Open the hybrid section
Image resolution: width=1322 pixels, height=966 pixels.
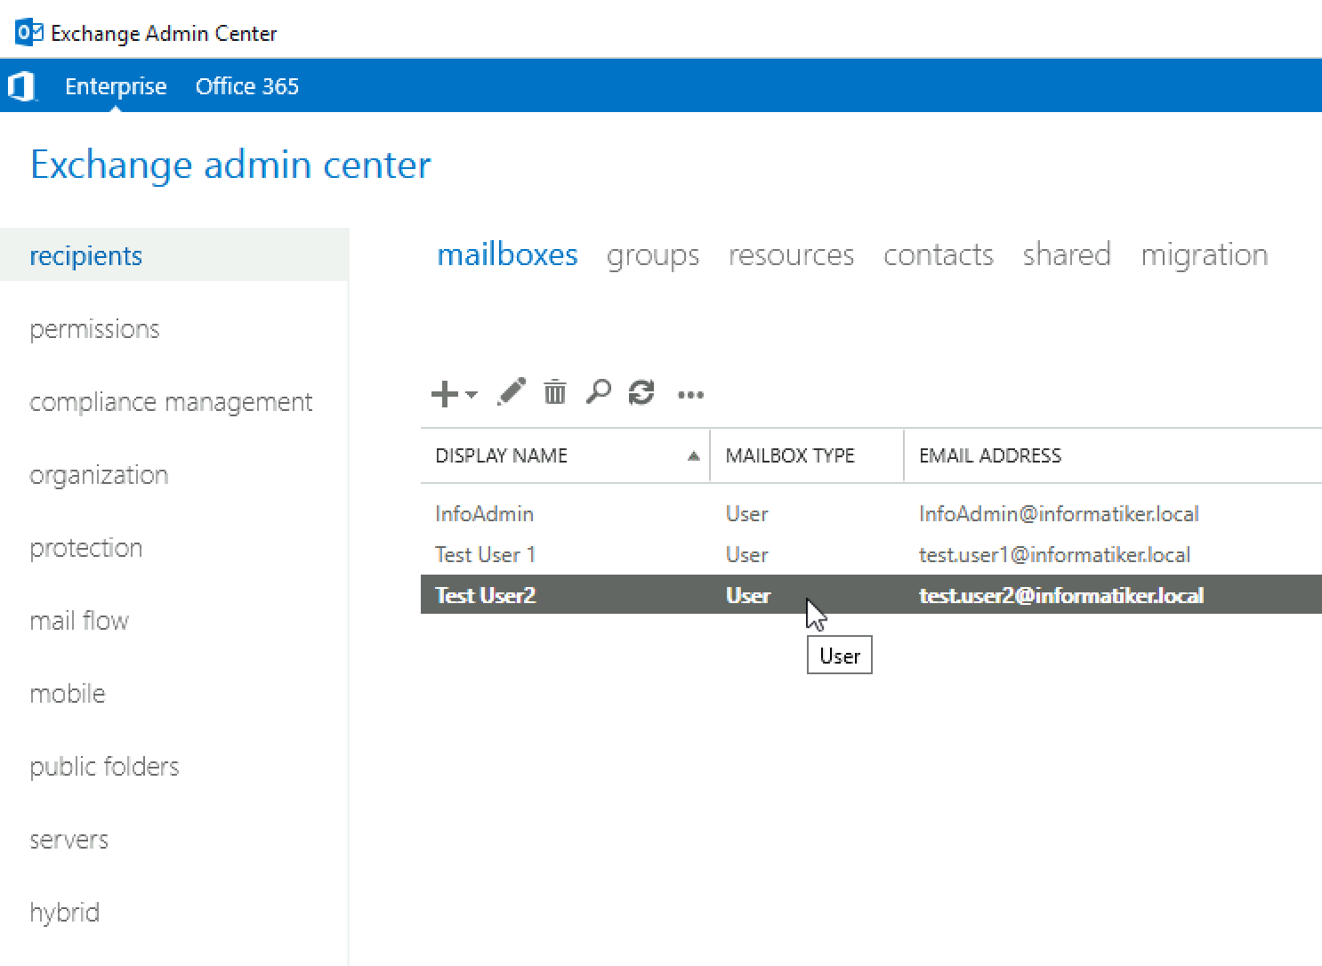point(64,913)
